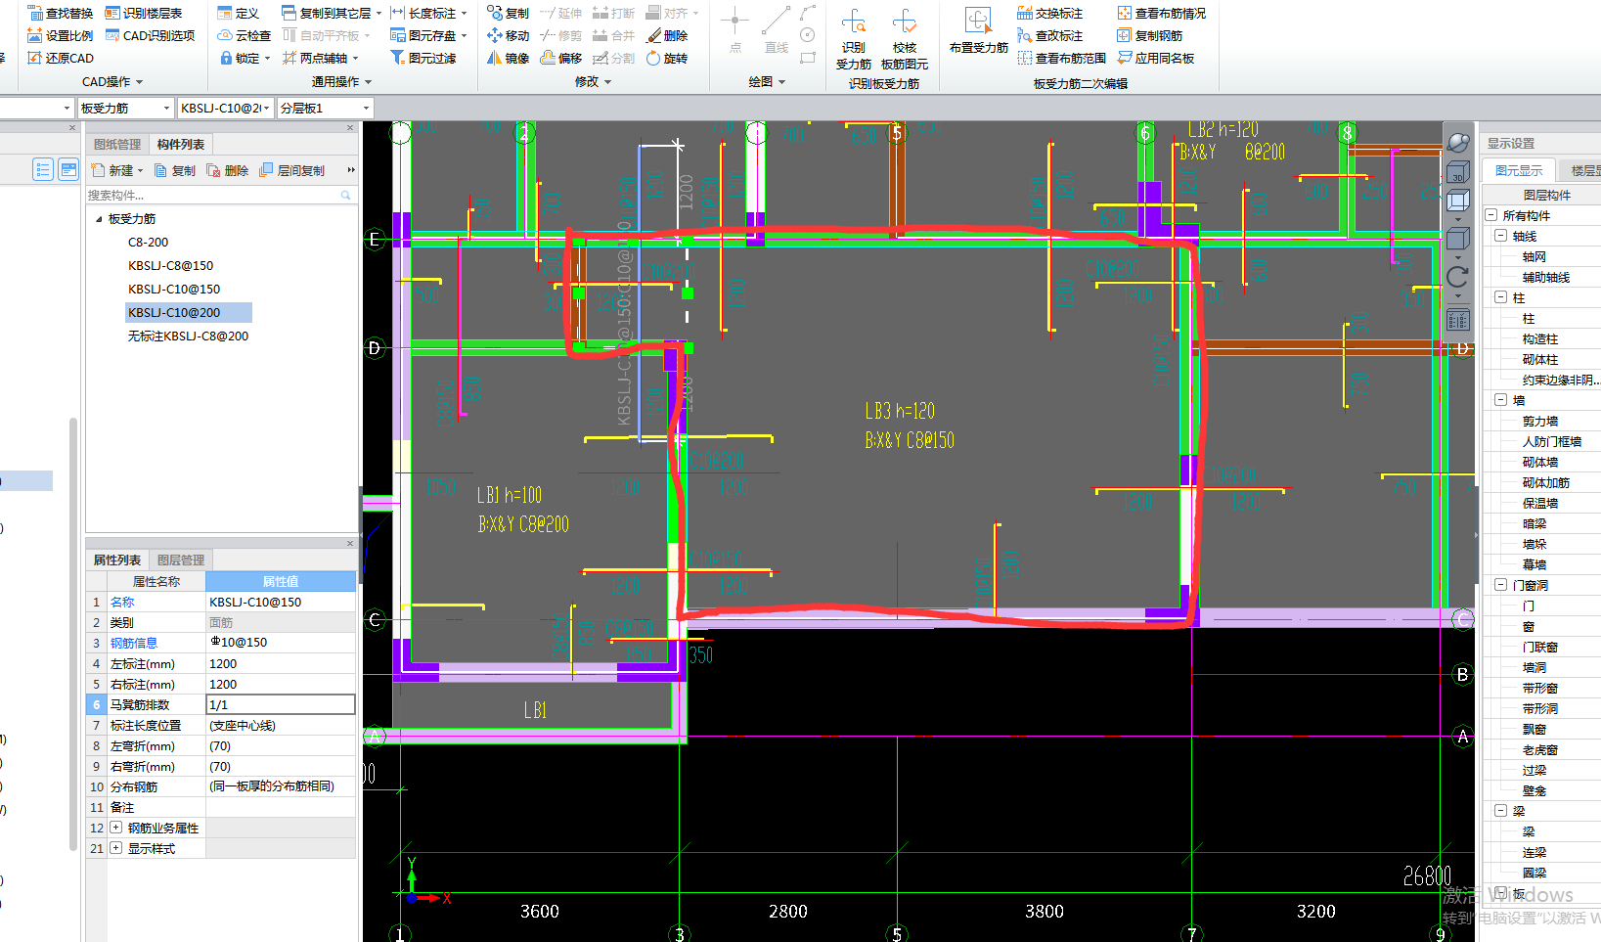Click the 搜索构件 search field
Screen dimensions: 1601x942
220,195
